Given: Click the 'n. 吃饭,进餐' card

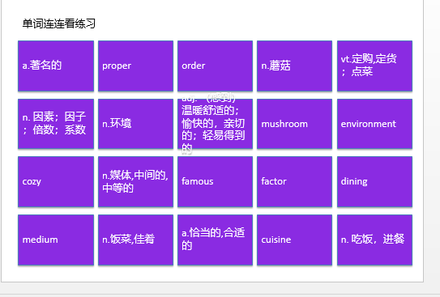Looking at the screenshot, I should point(374,240).
